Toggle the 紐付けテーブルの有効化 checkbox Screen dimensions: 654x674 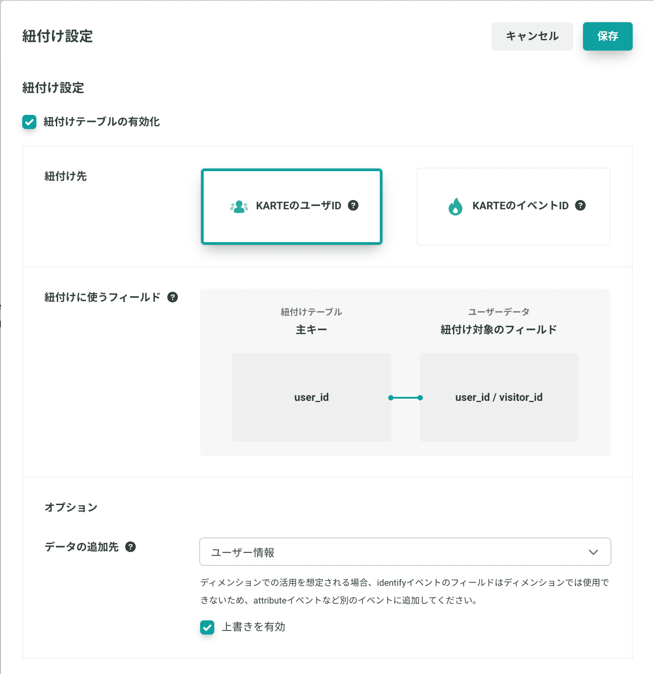pos(29,122)
